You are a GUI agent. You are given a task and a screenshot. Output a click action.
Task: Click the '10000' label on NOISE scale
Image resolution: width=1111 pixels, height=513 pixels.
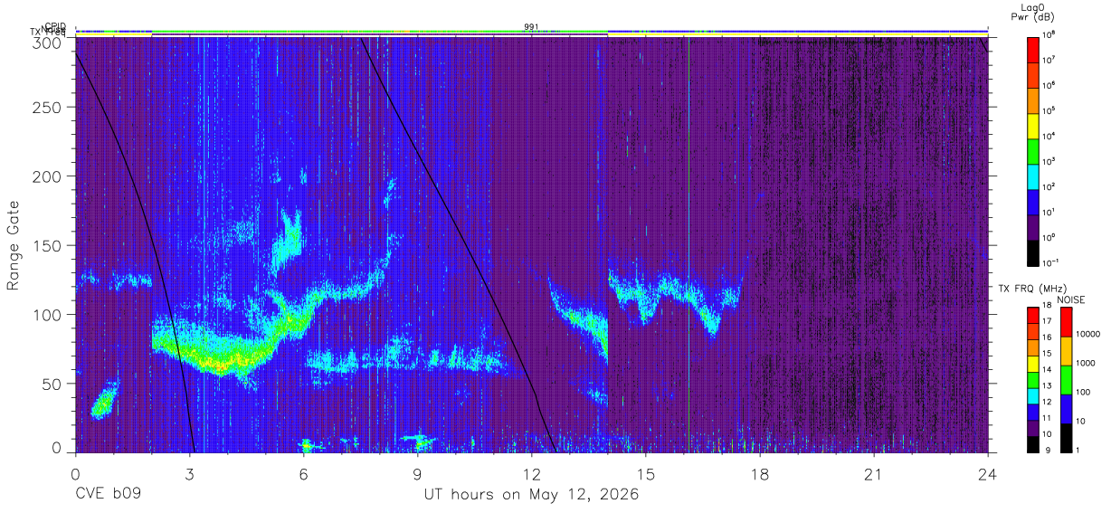[1087, 334]
